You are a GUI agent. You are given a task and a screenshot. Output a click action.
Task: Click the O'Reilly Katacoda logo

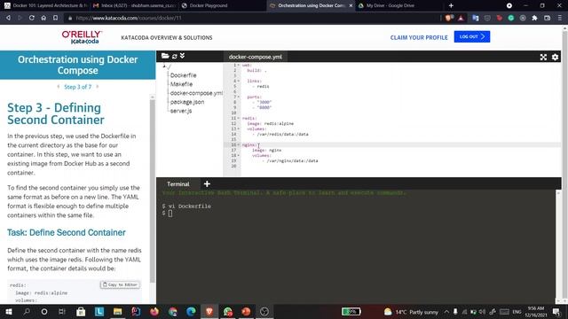tap(82, 37)
